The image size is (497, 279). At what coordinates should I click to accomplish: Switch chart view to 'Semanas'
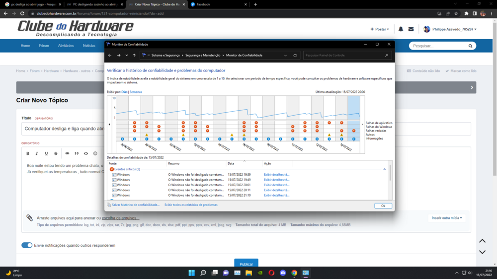click(136, 92)
